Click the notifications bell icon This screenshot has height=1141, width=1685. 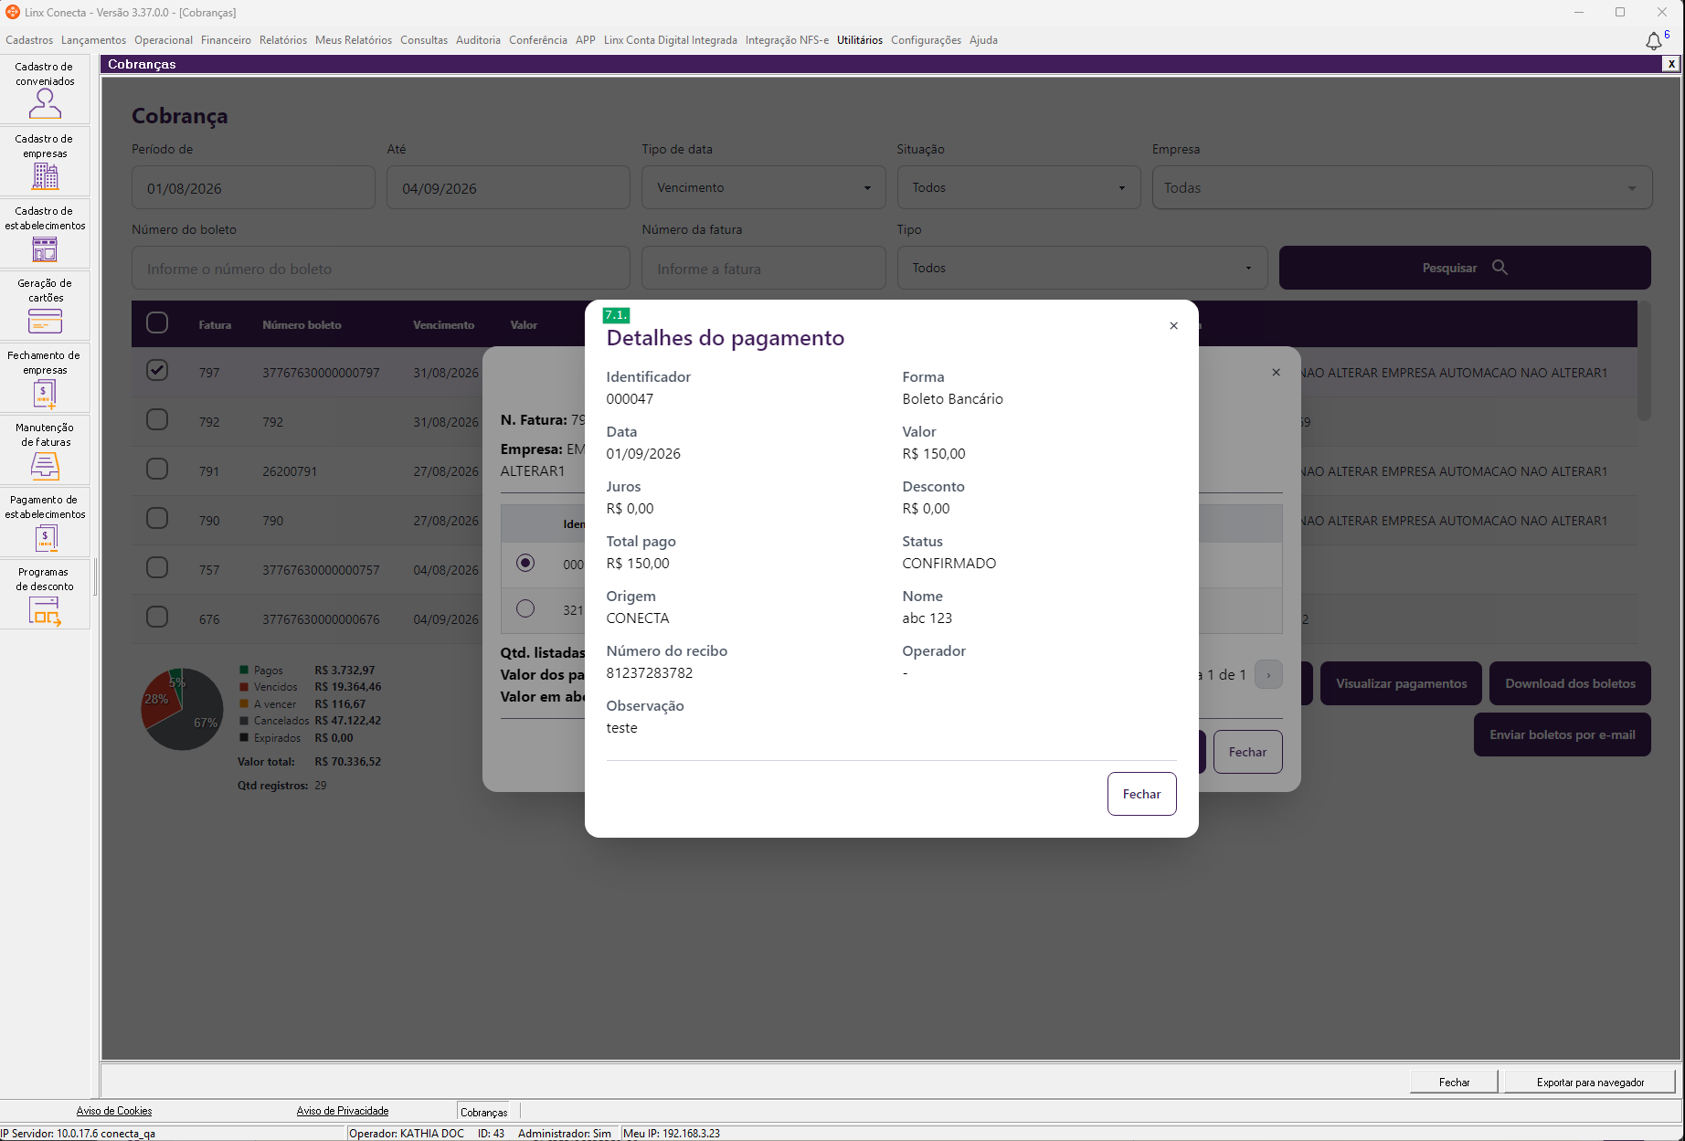(1653, 41)
